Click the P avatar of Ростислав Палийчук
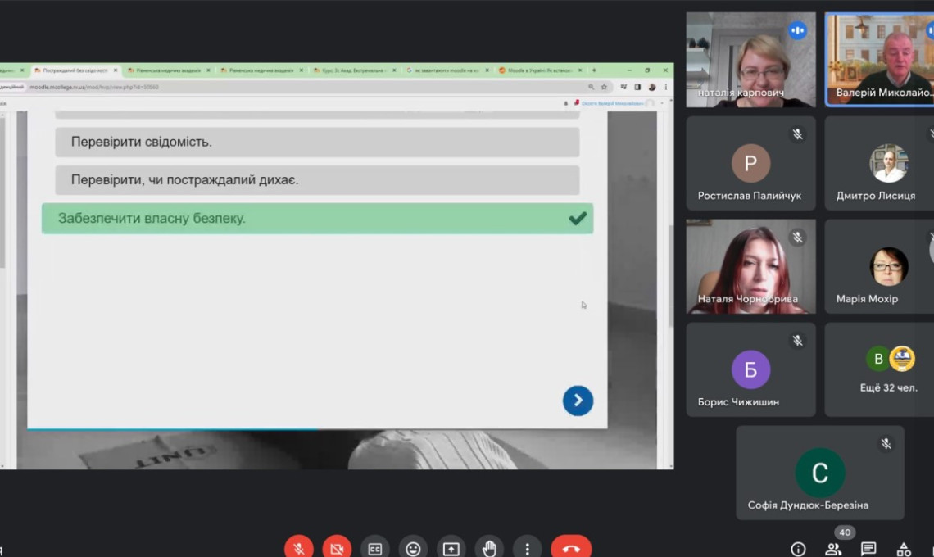934x557 pixels. tap(750, 163)
